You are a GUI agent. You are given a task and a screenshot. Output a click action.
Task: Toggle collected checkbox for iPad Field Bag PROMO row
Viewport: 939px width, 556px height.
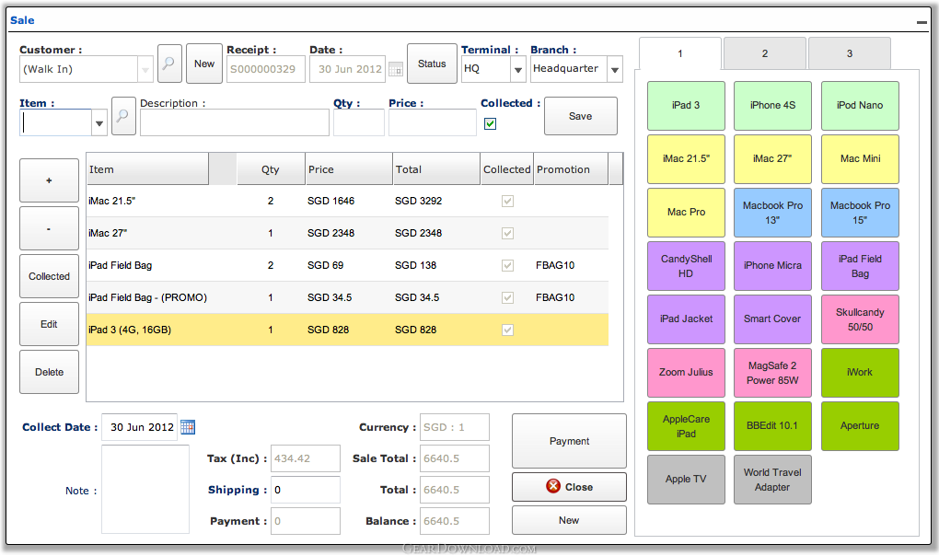[x=507, y=297]
